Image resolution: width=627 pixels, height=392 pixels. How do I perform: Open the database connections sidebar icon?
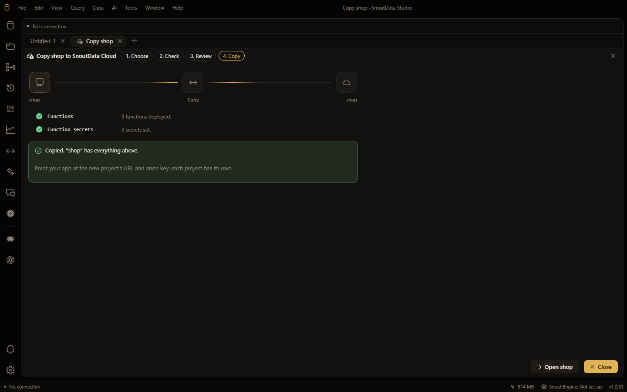pos(10,25)
